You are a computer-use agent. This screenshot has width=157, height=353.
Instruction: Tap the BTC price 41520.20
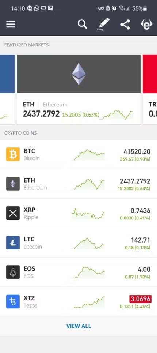pyautogui.click(x=137, y=151)
